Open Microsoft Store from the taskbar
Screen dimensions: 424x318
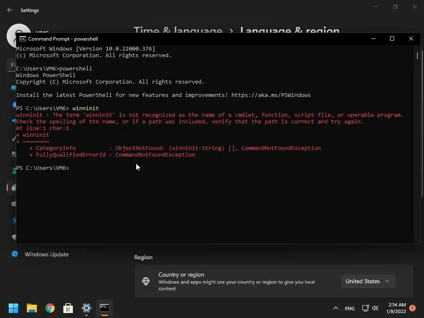(68, 308)
